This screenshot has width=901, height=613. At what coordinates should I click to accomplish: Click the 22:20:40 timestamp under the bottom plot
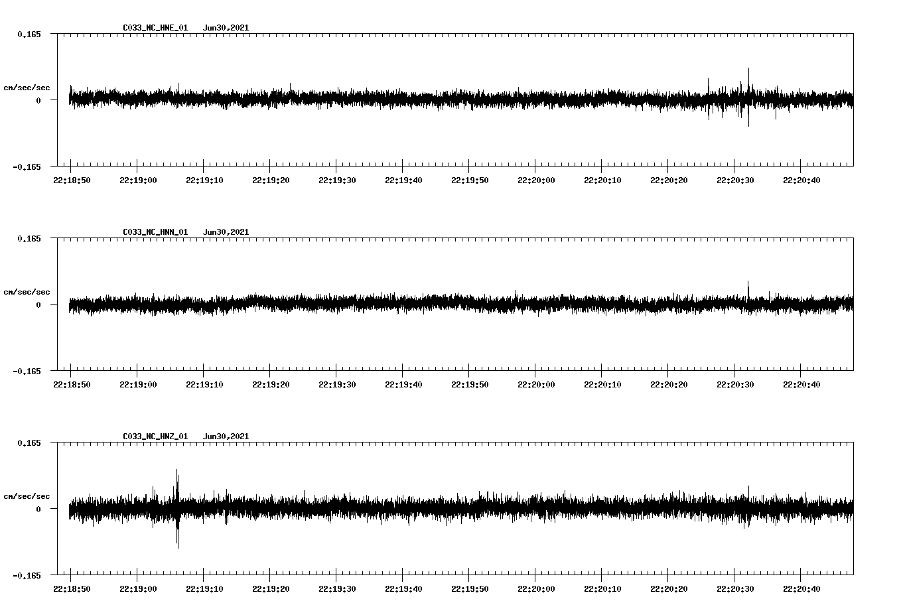[802, 589]
